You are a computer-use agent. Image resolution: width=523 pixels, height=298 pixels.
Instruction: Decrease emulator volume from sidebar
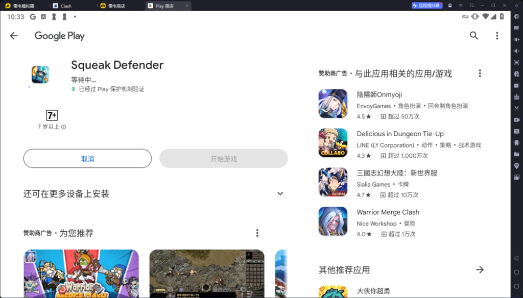517,51
